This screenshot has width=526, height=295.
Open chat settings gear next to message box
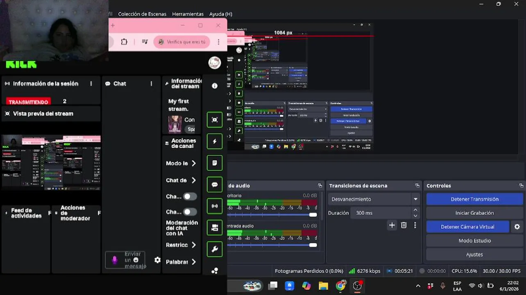[x=157, y=260]
